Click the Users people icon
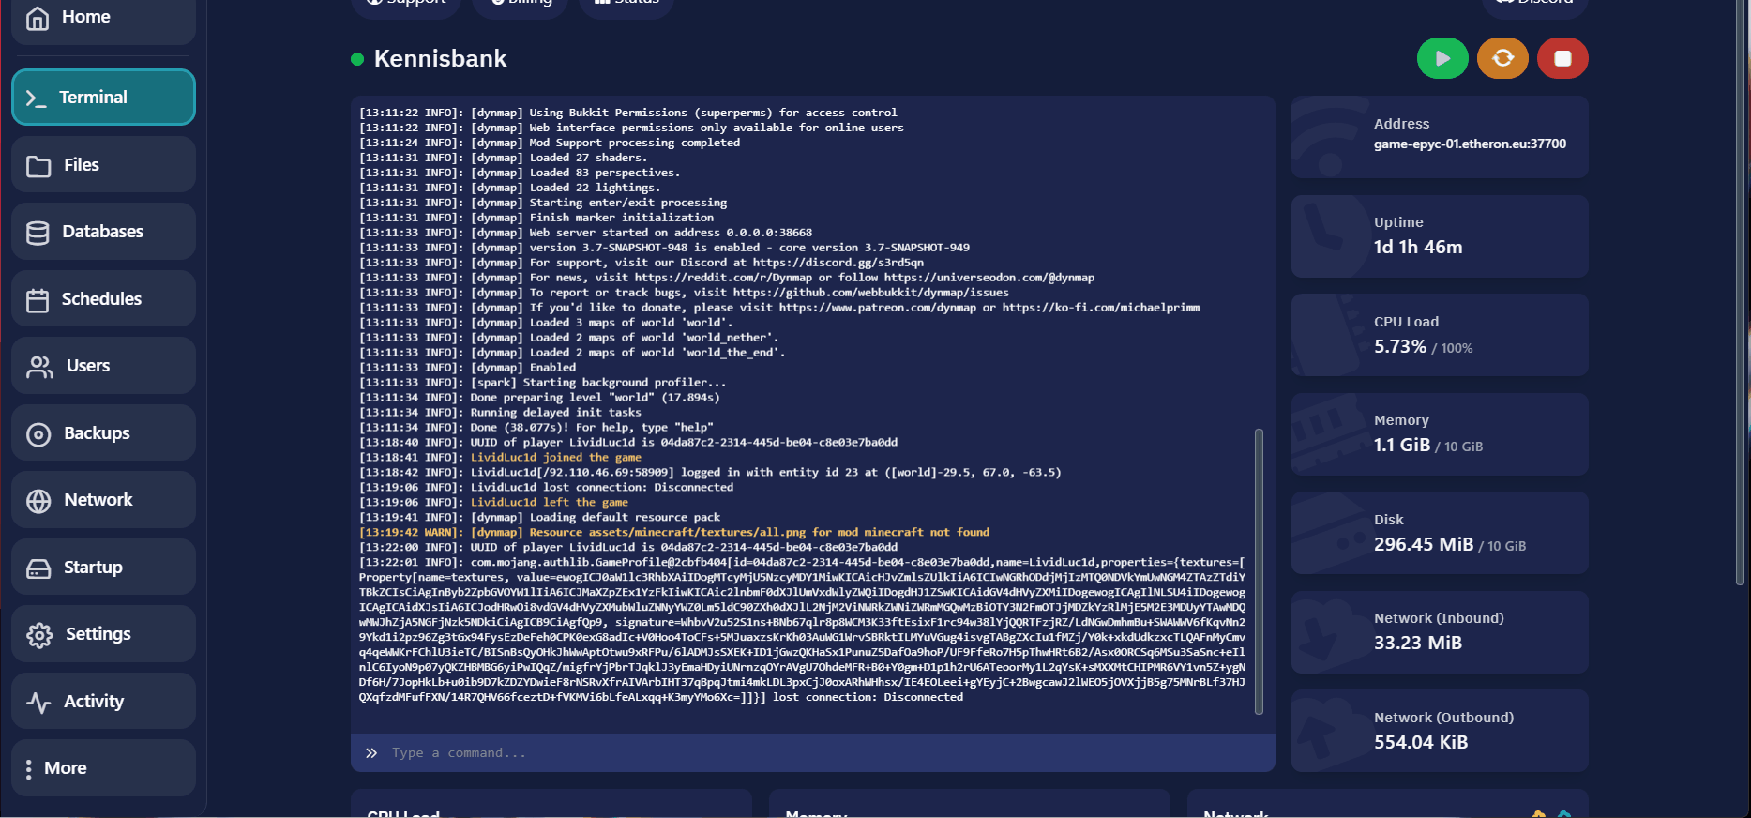 click(x=39, y=367)
